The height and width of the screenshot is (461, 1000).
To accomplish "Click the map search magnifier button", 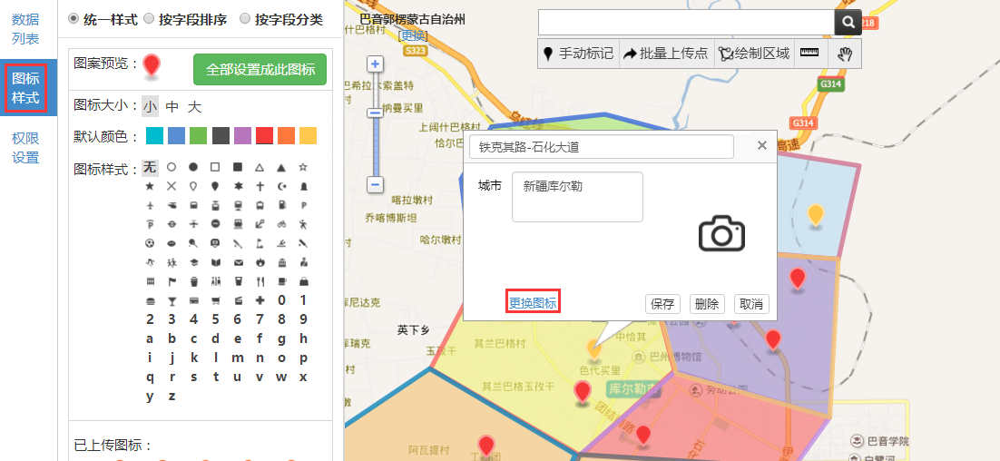I will pos(848,23).
